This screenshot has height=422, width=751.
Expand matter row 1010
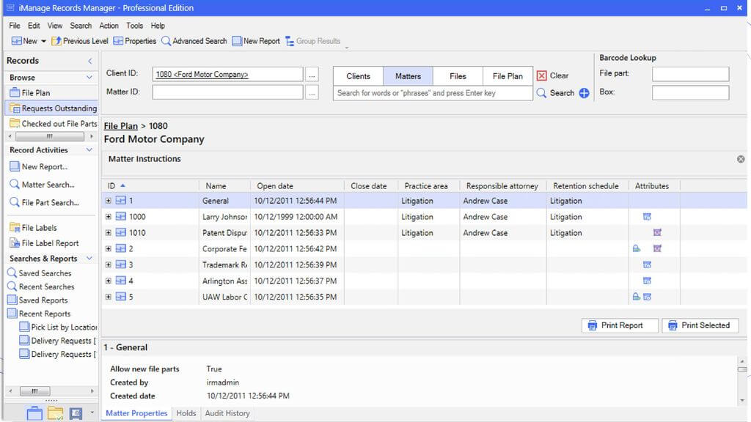point(109,232)
